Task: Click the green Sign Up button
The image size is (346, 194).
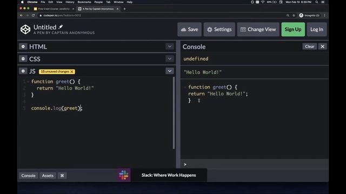Action: (x=293, y=29)
